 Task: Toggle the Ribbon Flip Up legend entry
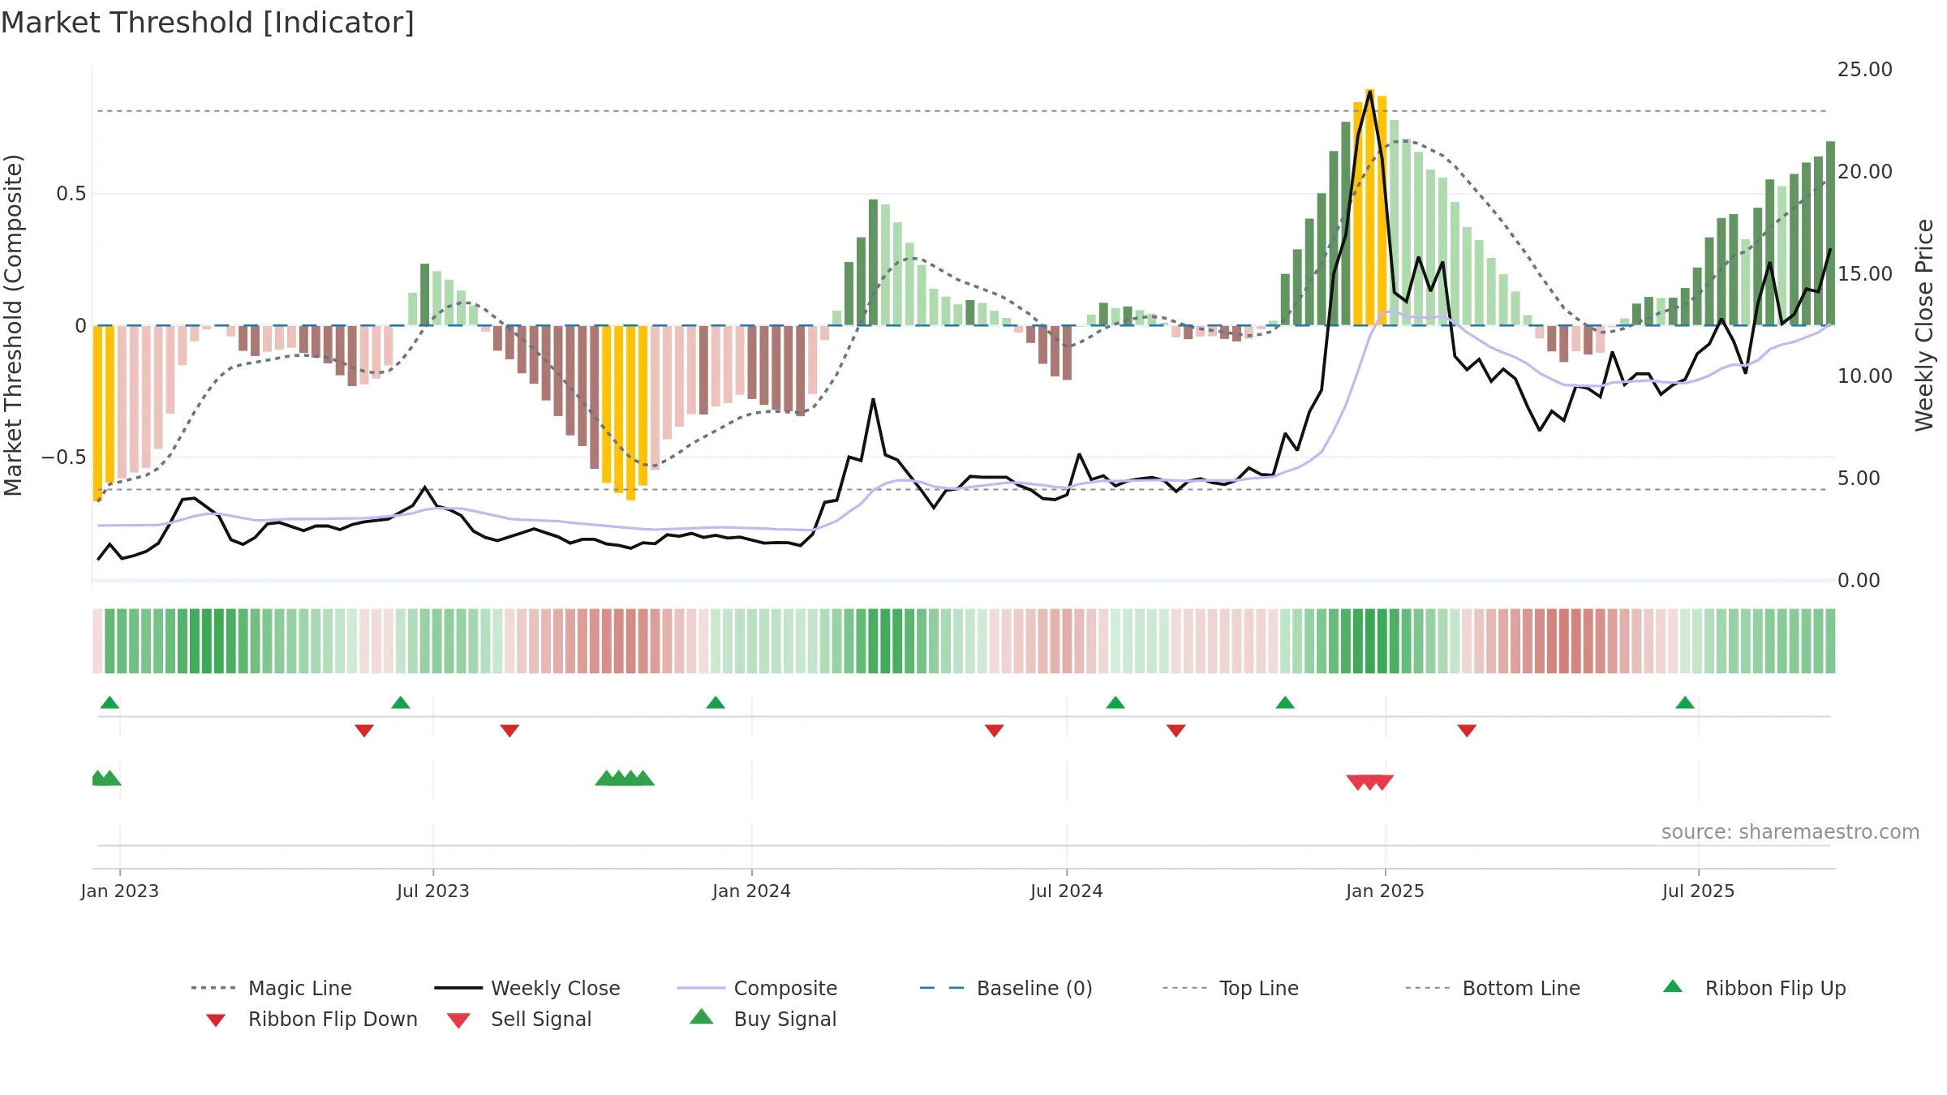1755,988
